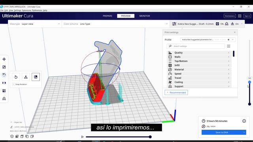Switch to left side view icon
The image size is (253, 142).
27,136
